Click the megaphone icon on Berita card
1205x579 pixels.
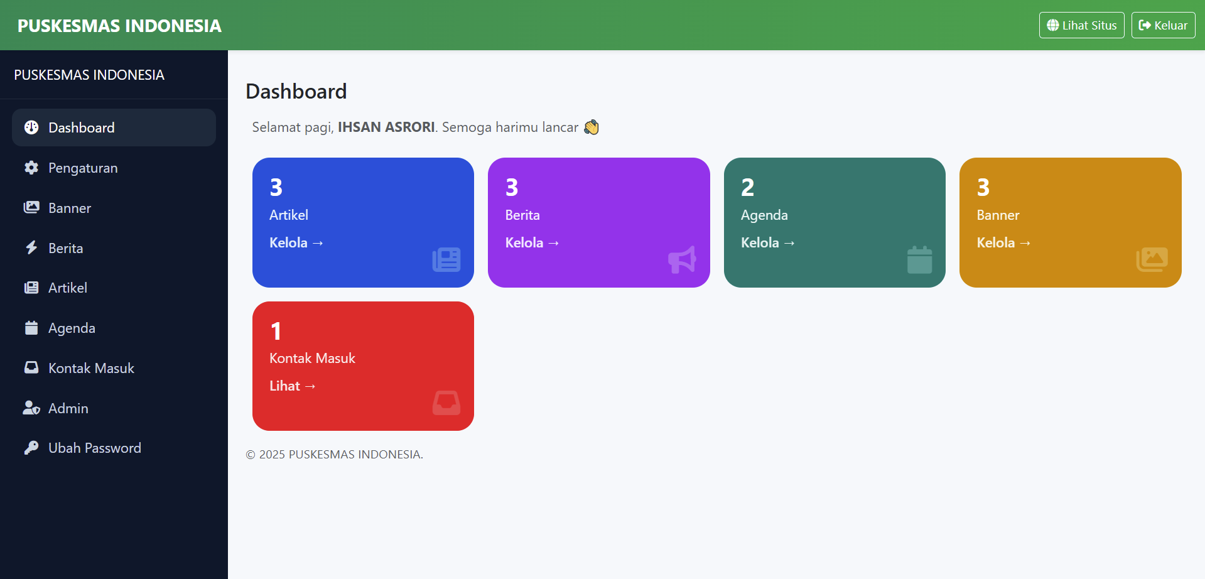682,259
